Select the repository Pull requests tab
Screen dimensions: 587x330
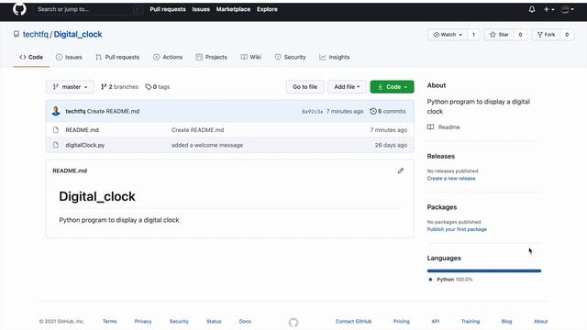117,57
